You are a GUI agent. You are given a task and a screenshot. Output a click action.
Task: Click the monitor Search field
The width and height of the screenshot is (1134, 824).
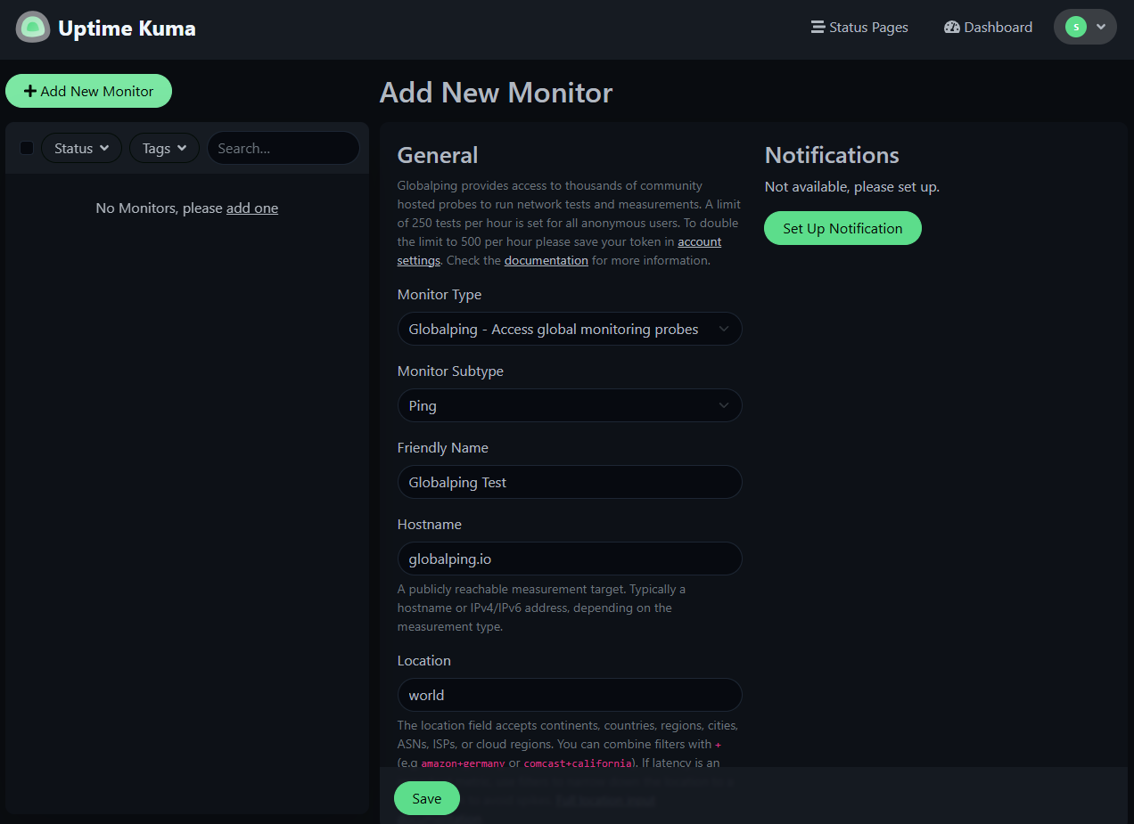[283, 147]
